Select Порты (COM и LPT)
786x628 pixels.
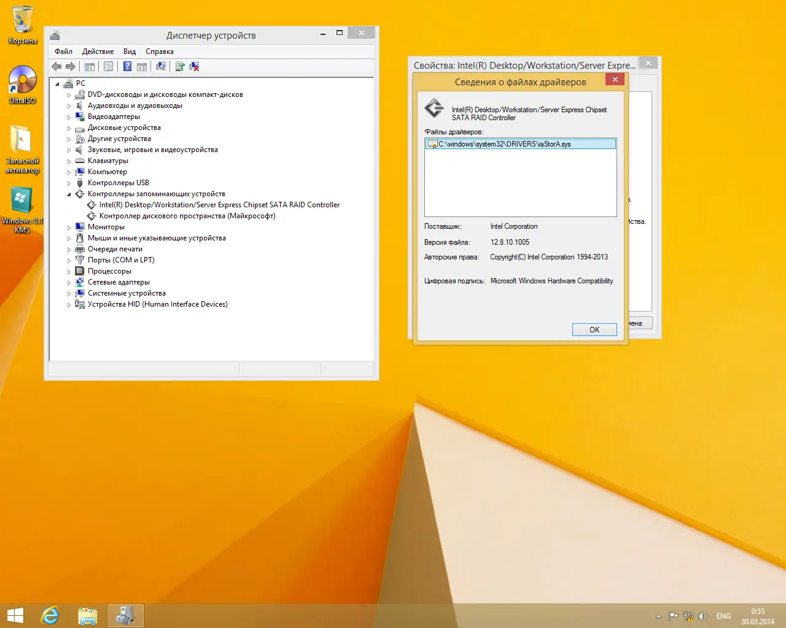click(121, 260)
